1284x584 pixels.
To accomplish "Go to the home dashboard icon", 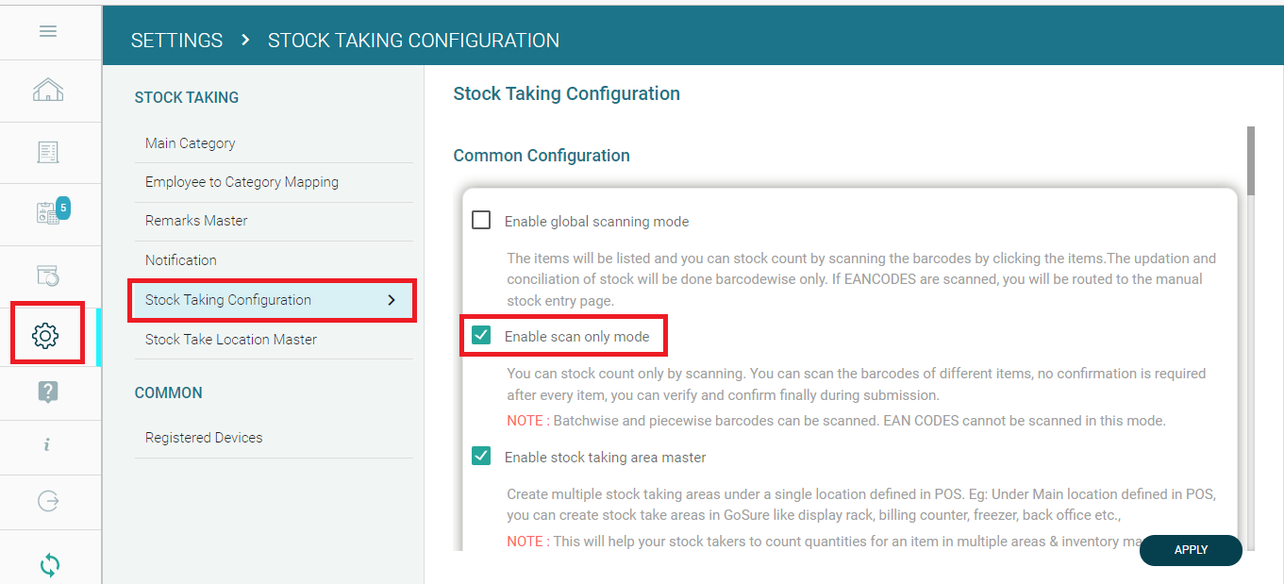I will click(48, 91).
